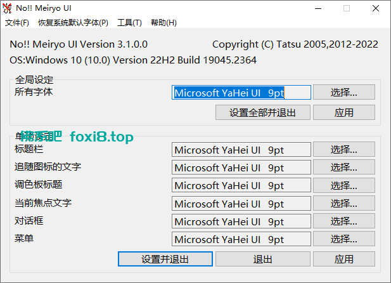Image resolution: width=391 pixels, height=283 pixels.
Task: Minimize the No!! Meiryo UI window
Action: tap(318, 8)
